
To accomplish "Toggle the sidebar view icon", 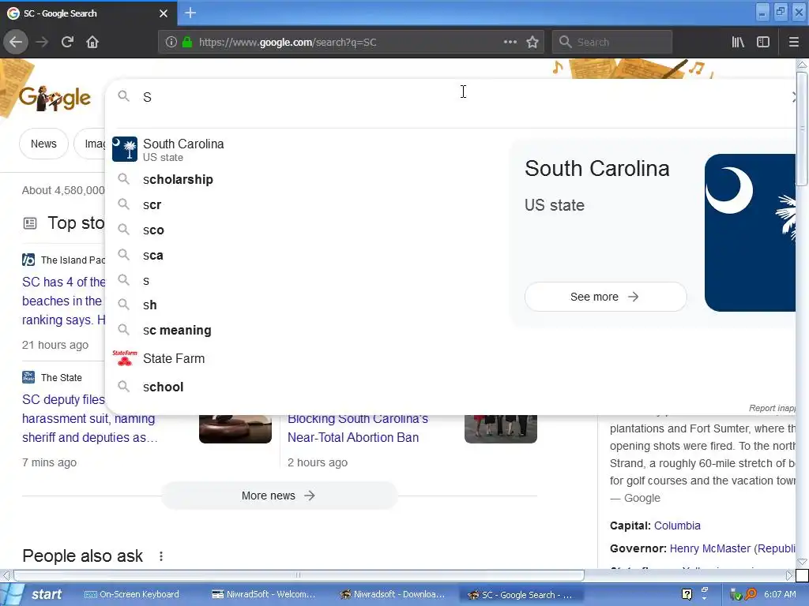I will [763, 42].
